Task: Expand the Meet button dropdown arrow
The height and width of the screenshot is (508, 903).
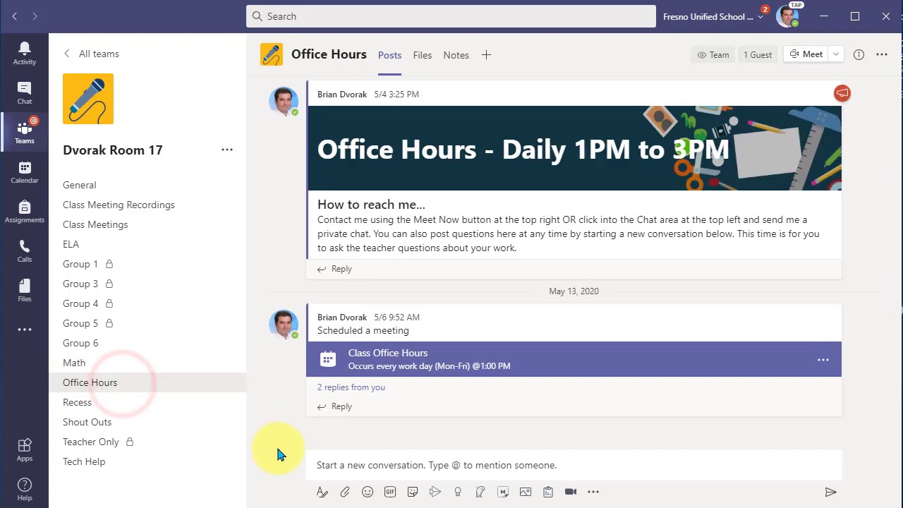Action: (x=836, y=54)
